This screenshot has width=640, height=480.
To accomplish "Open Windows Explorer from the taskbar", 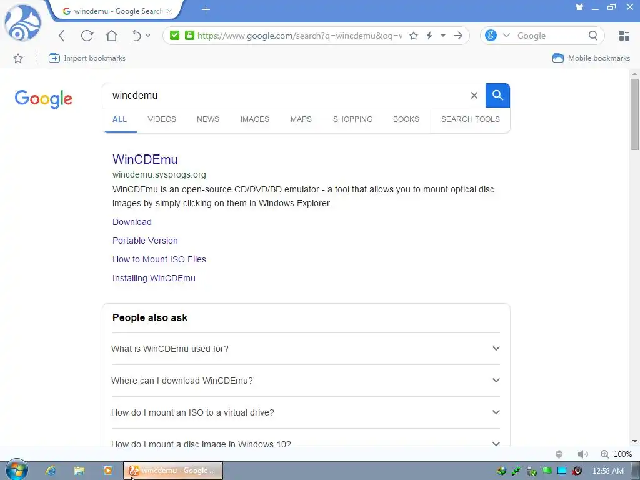I will coord(79,471).
